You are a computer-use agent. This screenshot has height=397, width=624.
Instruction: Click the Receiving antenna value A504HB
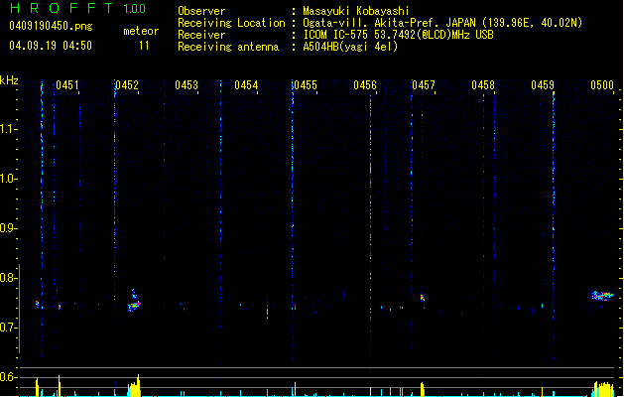pyautogui.click(x=350, y=47)
